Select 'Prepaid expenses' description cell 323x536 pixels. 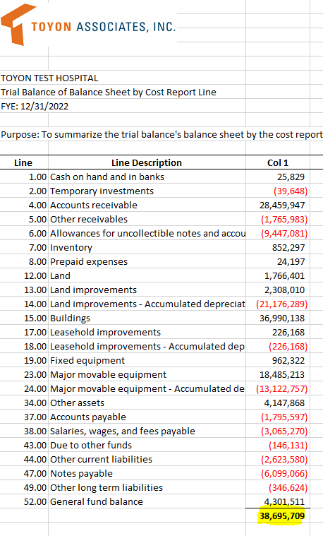[147, 261]
